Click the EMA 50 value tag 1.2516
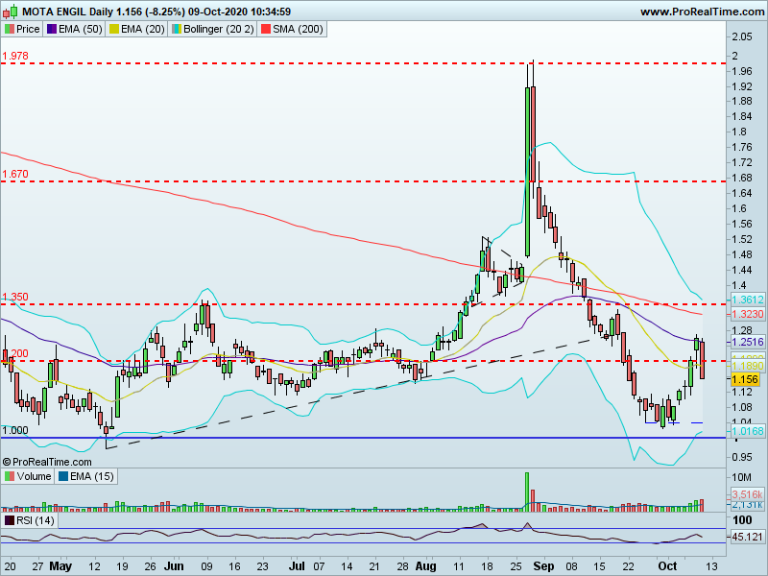The width and height of the screenshot is (768, 576). [748, 342]
